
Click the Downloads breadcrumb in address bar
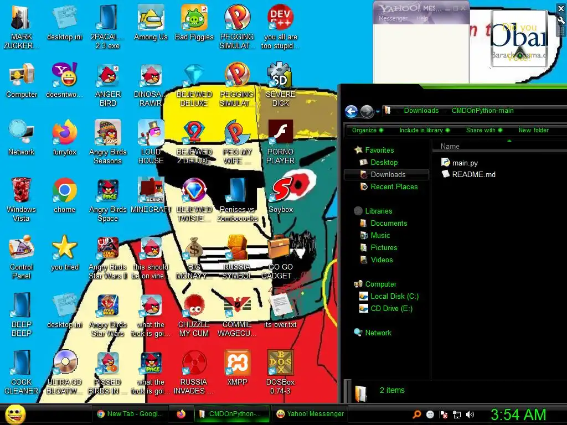(x=421, y=111)
